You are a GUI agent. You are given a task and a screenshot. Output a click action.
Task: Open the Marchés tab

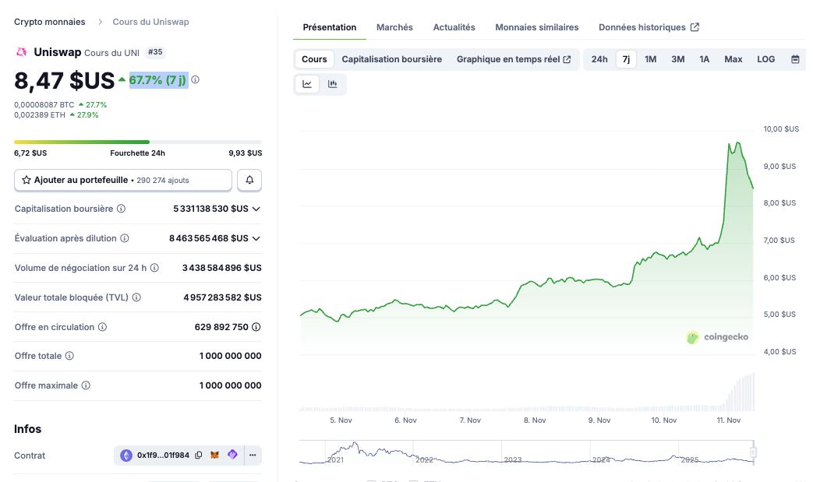click(394, 27)
